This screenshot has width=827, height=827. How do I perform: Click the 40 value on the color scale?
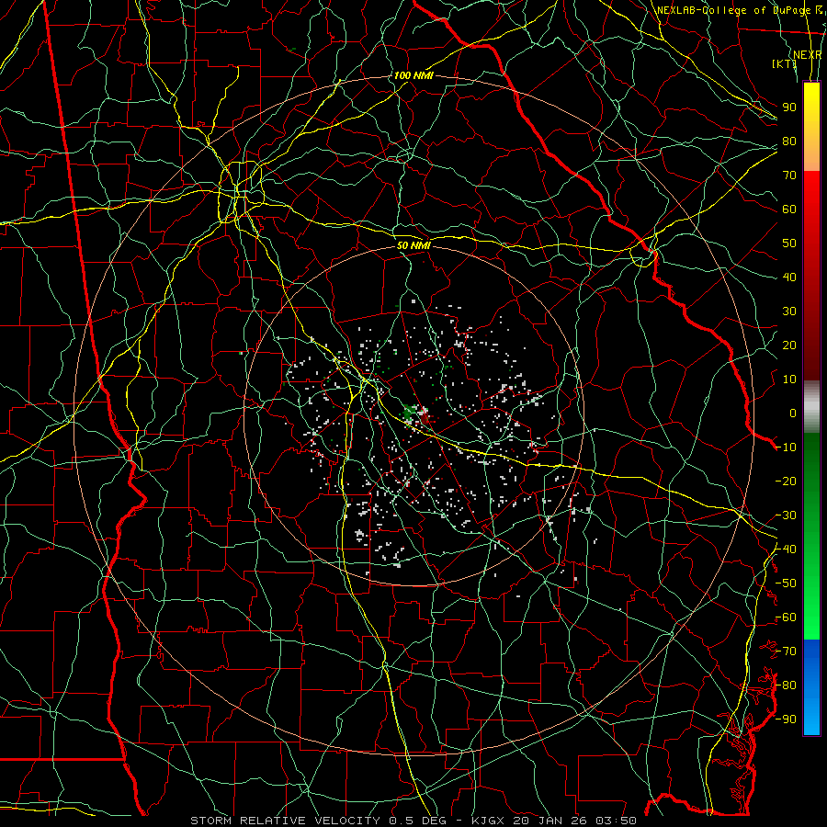789,277
